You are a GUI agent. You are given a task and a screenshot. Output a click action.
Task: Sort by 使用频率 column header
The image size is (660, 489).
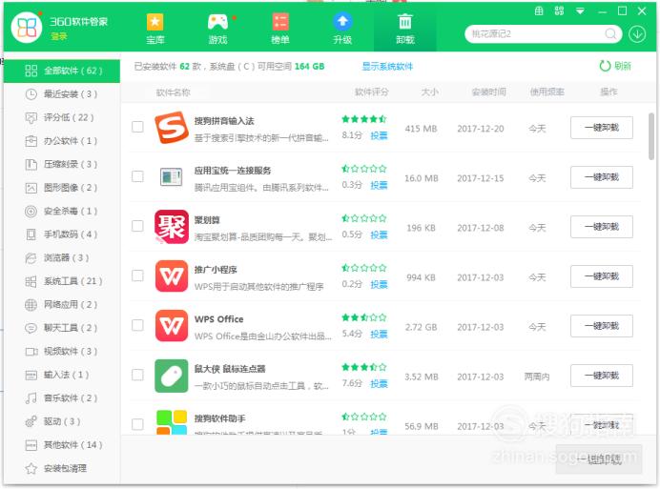[547, 92]
